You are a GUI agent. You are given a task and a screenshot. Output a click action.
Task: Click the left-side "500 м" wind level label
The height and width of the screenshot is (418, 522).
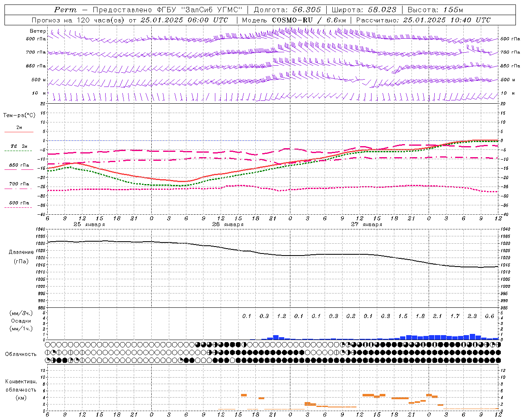tap(39, 80)
